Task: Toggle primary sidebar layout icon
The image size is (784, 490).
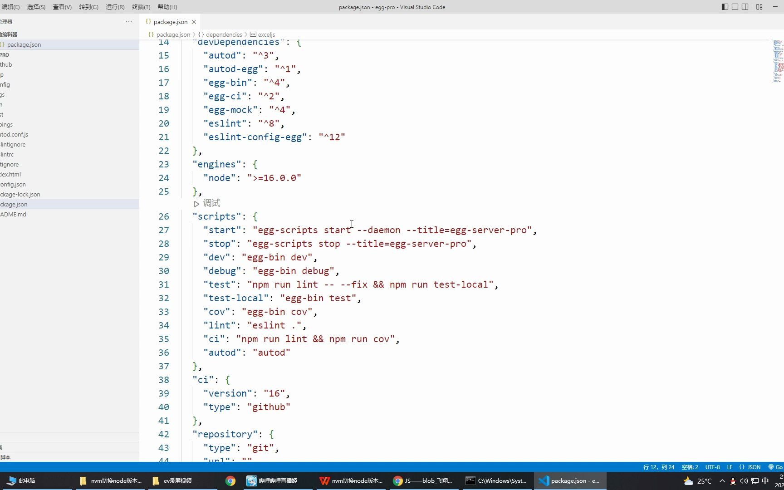Action: coord(725,7)
